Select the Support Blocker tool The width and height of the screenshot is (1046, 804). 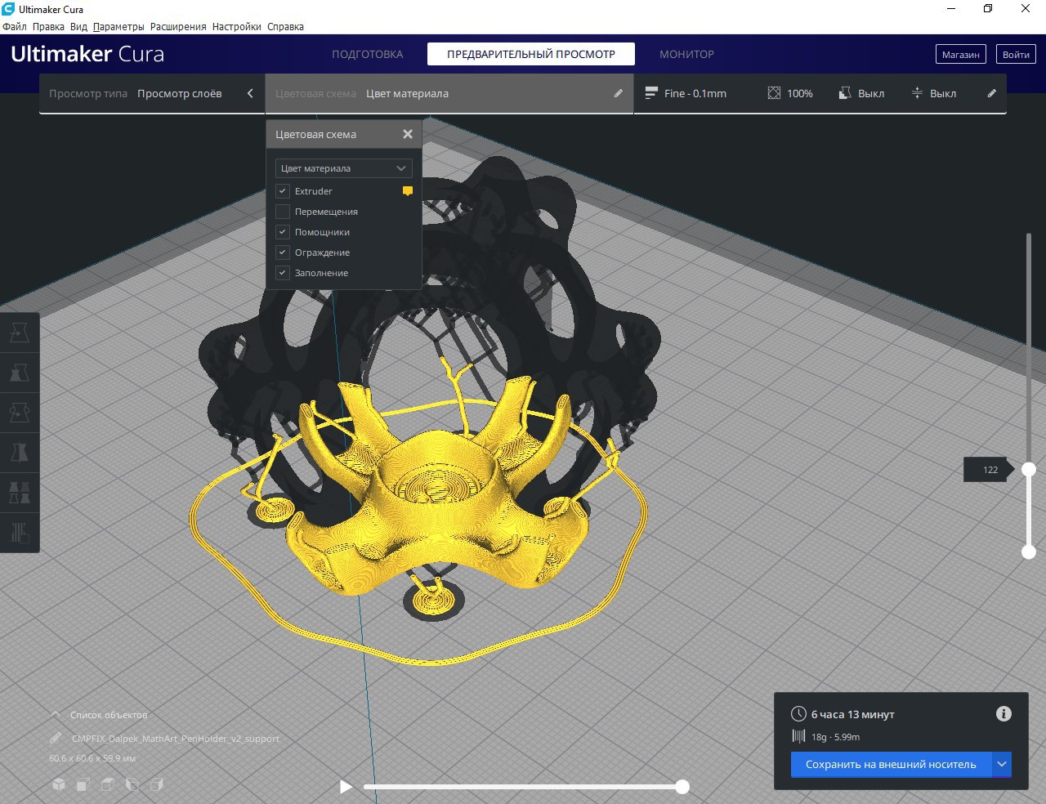click(20, 533)
